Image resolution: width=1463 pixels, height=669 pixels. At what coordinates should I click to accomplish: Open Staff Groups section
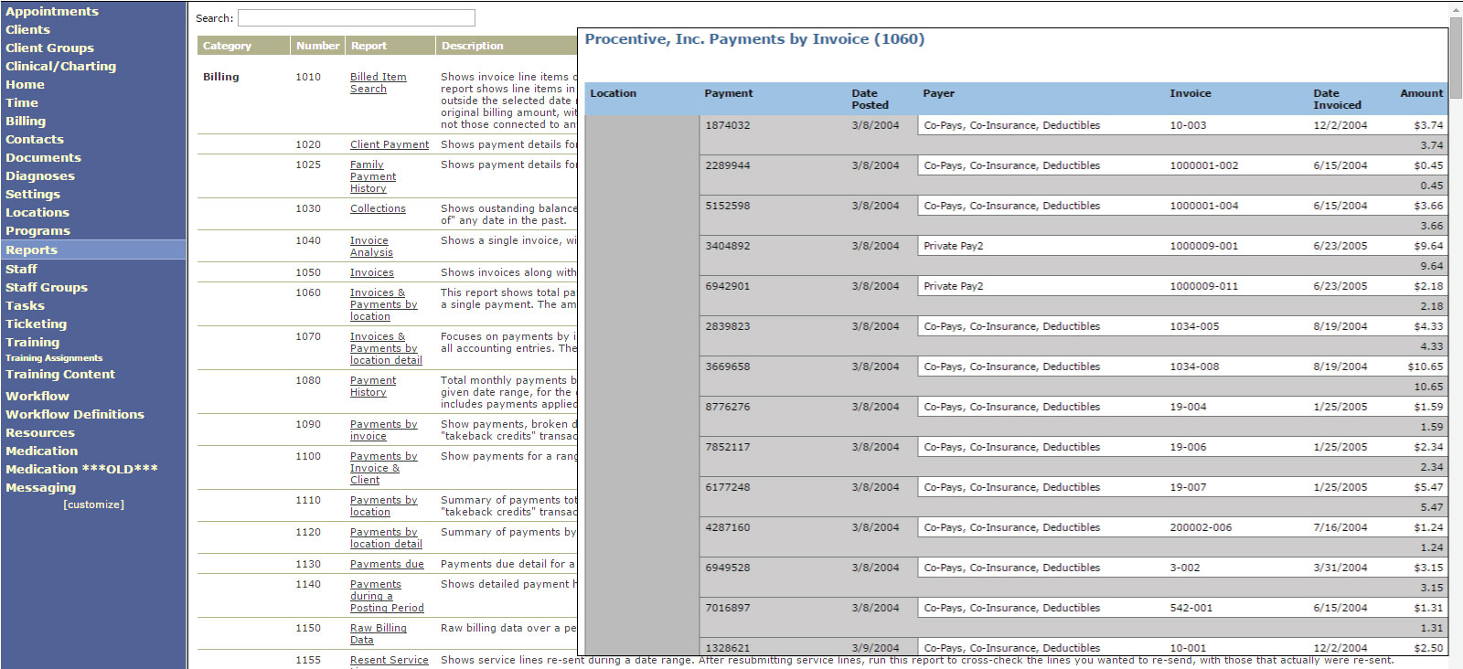47,287
